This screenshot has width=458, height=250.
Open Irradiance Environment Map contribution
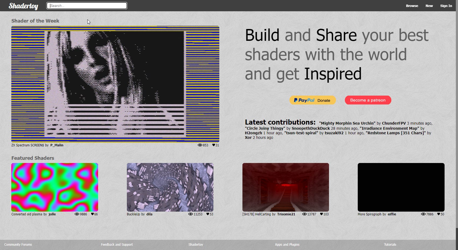389,128
